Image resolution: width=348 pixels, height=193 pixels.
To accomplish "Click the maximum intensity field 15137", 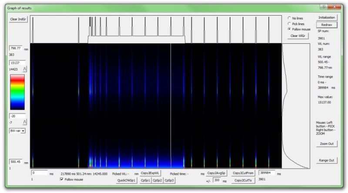I will pos(17,63).
